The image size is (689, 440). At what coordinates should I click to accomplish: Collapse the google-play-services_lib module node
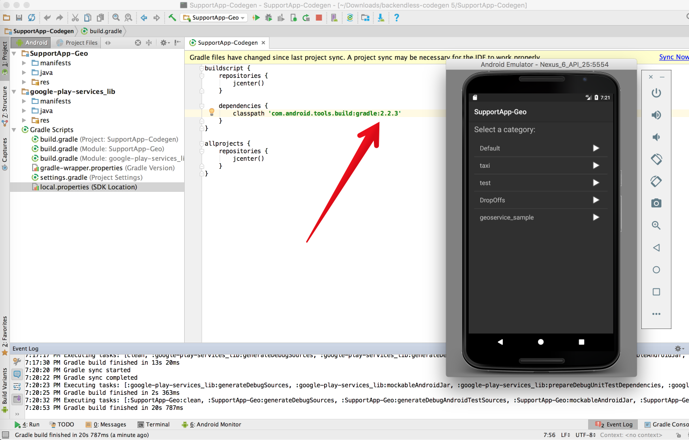(14, 91)
